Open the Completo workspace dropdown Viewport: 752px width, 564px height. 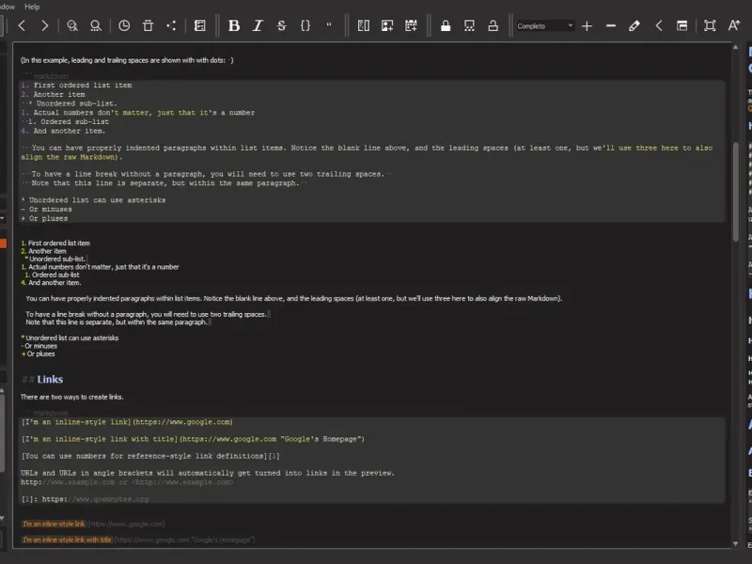(545, 26)
